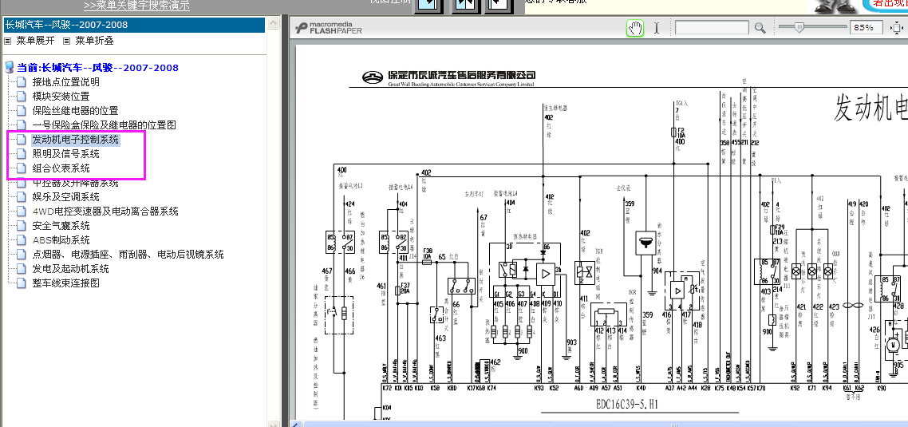Expand the tree with 菜单展开
The height and width of the screenshot is (427, 908).
pos(35,41)
